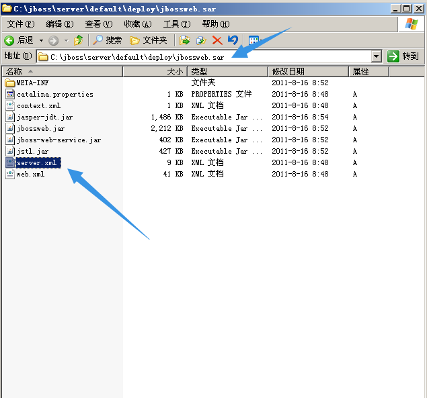The height and width of the screenshot is (398, 427).
Task: Click the red Delete X icon
Action: 217,40
